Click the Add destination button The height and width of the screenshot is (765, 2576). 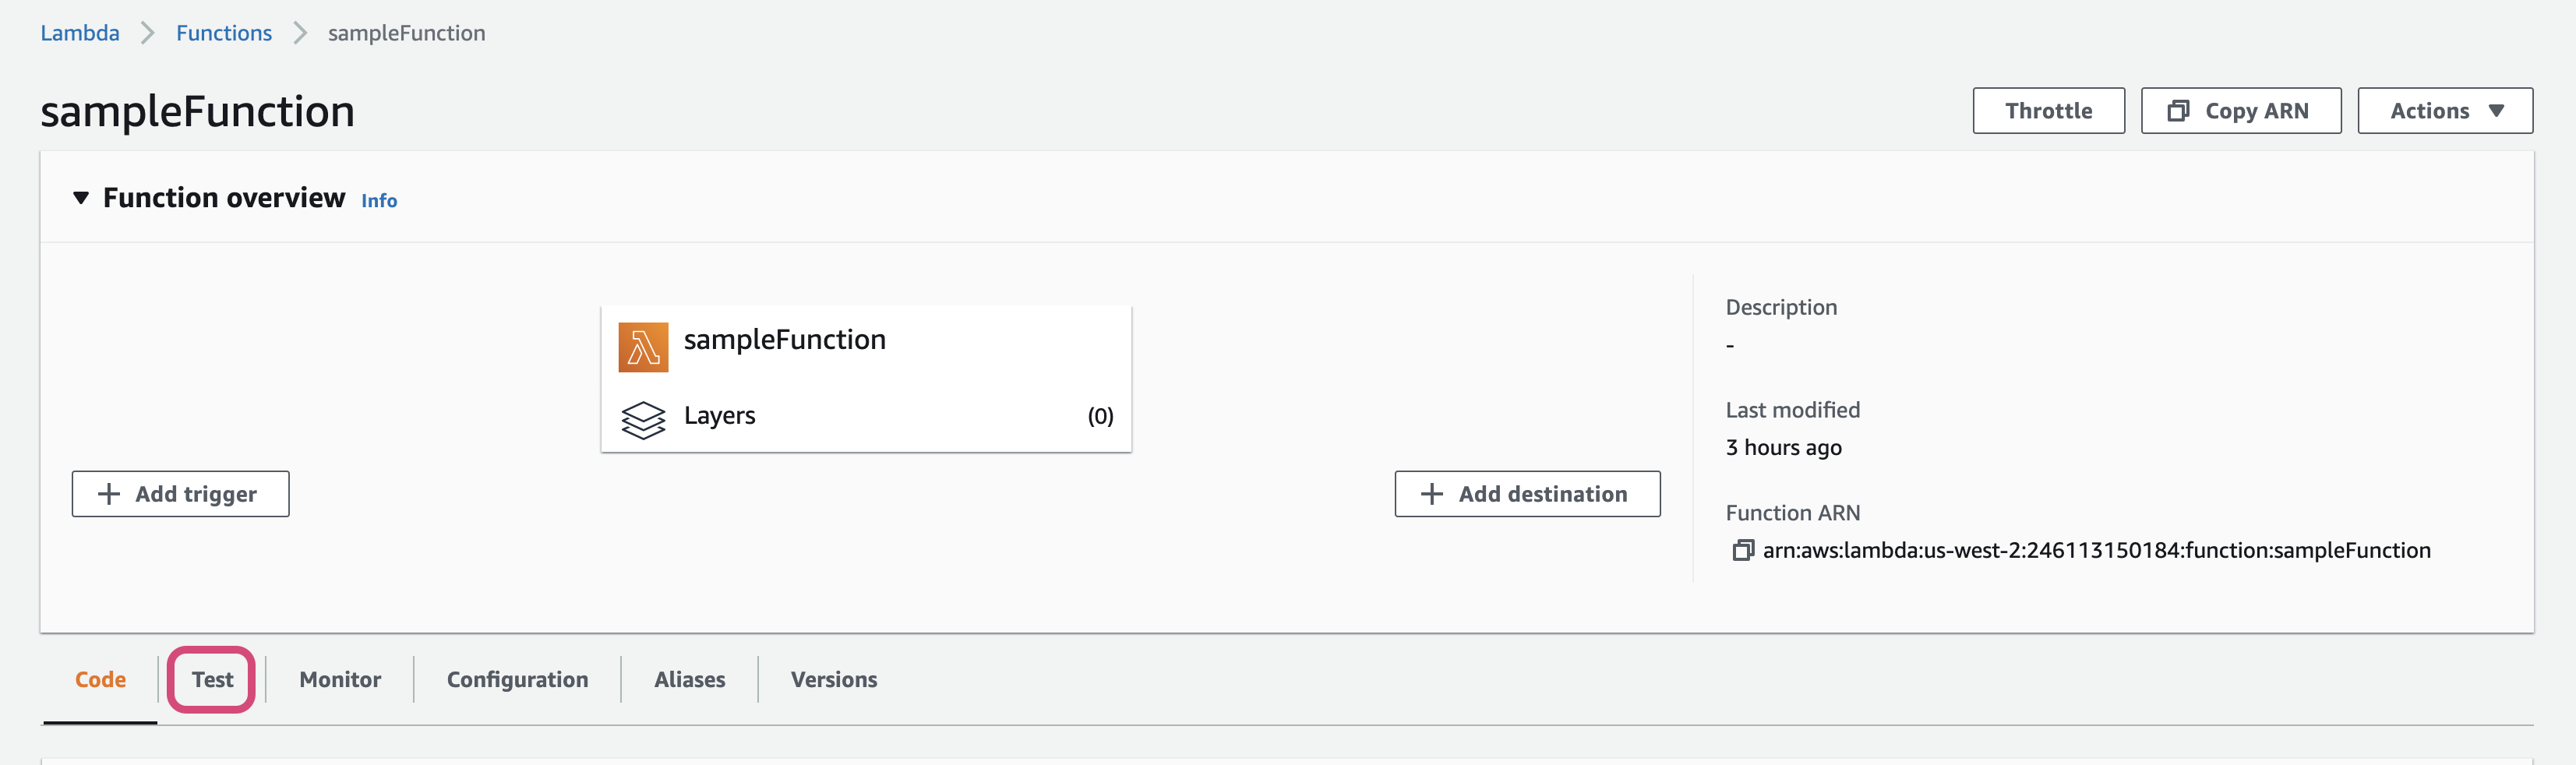point(1527,494)
